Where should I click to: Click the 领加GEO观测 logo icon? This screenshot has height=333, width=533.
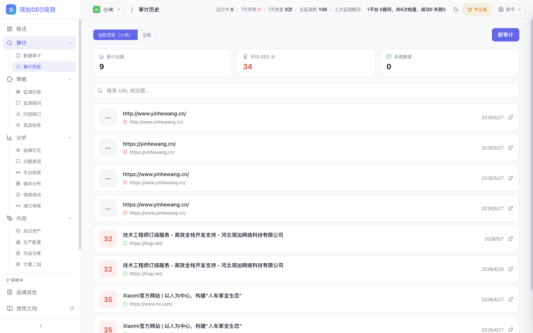(11, 10)
